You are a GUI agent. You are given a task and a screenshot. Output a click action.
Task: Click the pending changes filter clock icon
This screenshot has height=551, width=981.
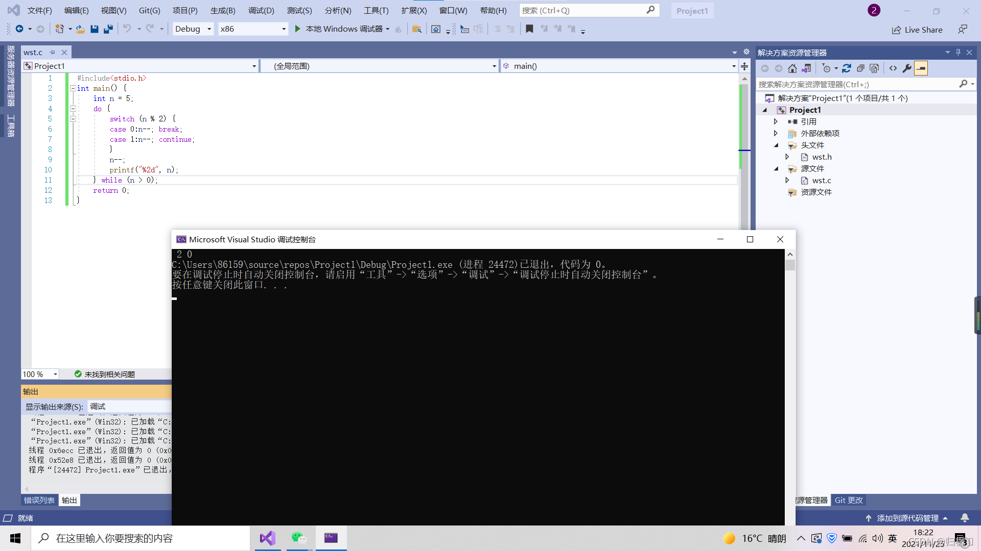coord(826,68)
